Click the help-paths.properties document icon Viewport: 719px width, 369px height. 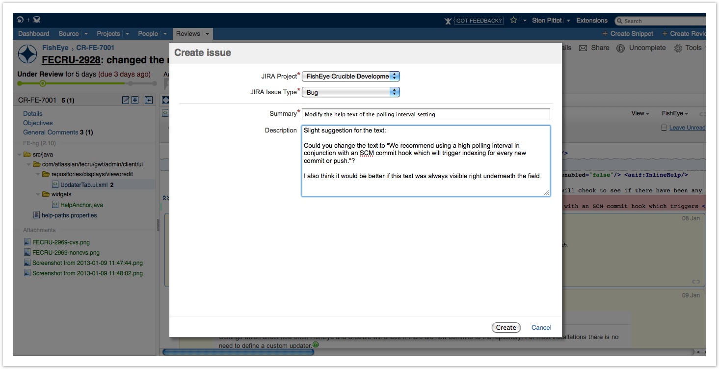pos(36,215)
